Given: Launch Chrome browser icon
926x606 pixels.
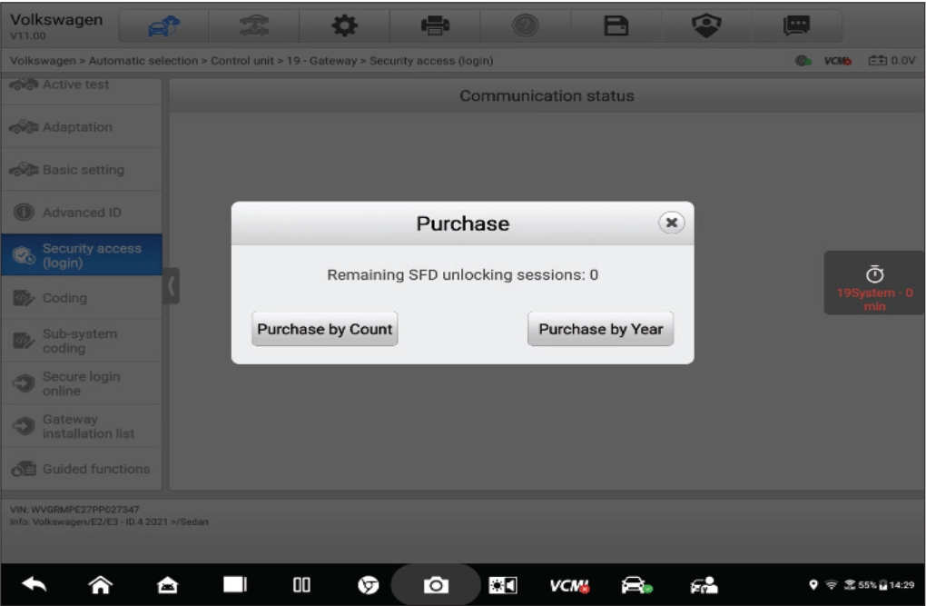Looking at the screenshot, I should point(369,585).
